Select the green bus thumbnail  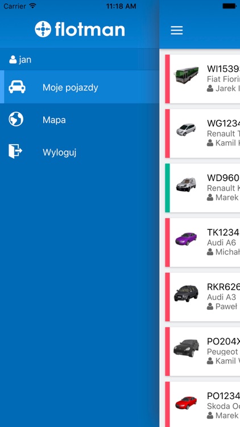coord(187,75)
